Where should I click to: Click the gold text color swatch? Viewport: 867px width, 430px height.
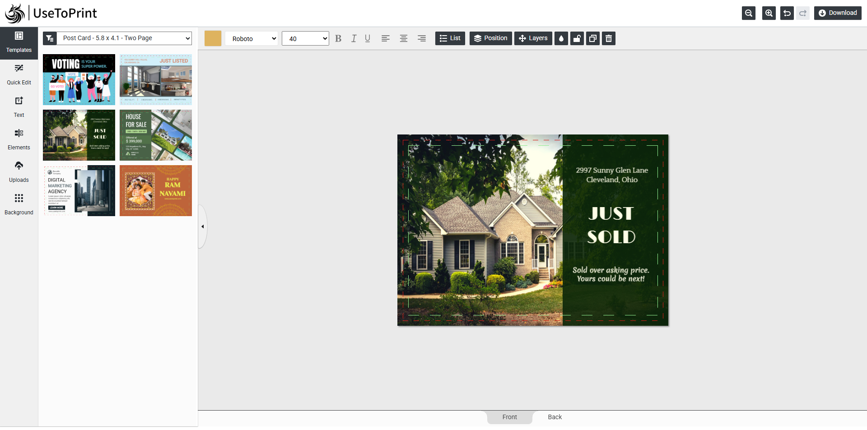[x=213, y=38]
